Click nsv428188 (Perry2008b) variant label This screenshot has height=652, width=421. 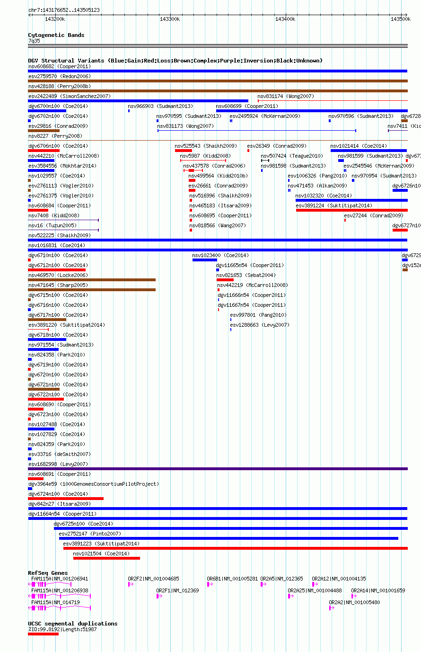(x=59, y=86)
